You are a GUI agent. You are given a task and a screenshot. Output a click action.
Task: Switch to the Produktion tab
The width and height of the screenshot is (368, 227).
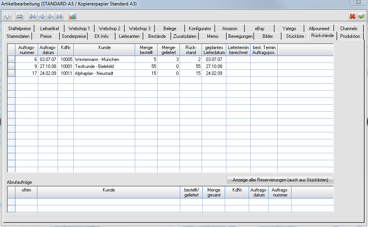tap(350, 36)
